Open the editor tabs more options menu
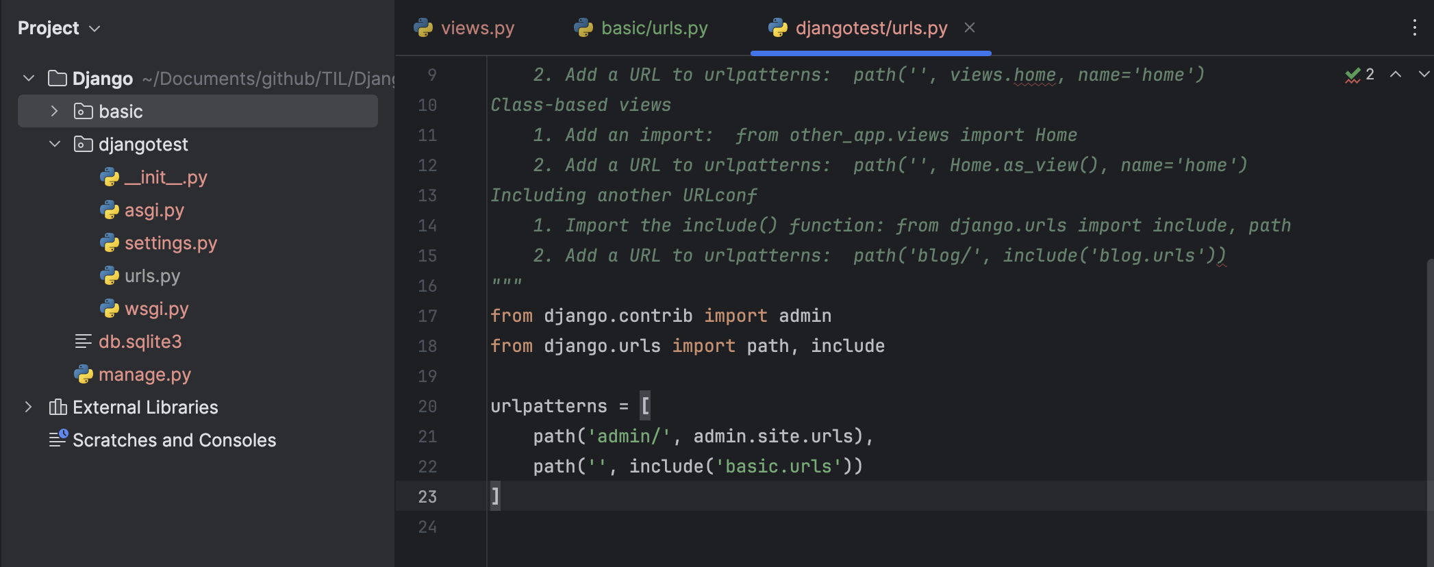Image resolution: width=1434 pixels, height=567 pixels. 1414,27
